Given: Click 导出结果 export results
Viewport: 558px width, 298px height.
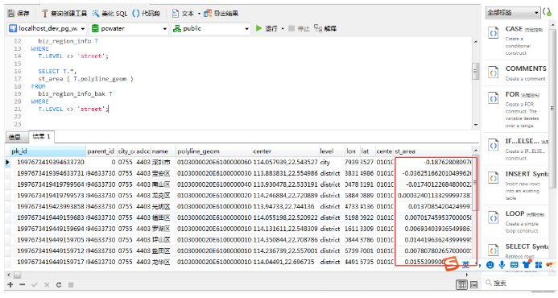Looking at the screenshot, I should tap(221, 14).
